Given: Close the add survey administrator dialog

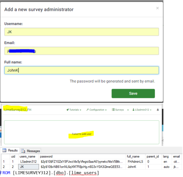Looking at the screenshot, I should [x=157, y=8].
